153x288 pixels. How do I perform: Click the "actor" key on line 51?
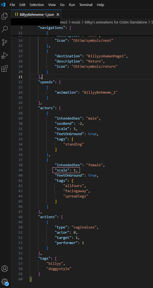[62, 232]
